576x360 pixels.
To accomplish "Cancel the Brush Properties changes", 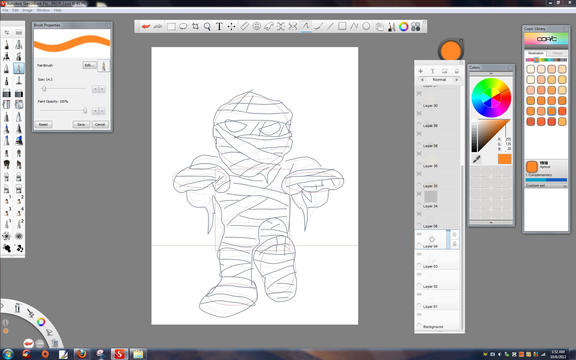I will coord(100,124).
